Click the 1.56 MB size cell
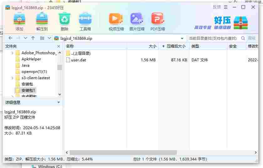The image size is (263, 168). click(x=148, y=60)
